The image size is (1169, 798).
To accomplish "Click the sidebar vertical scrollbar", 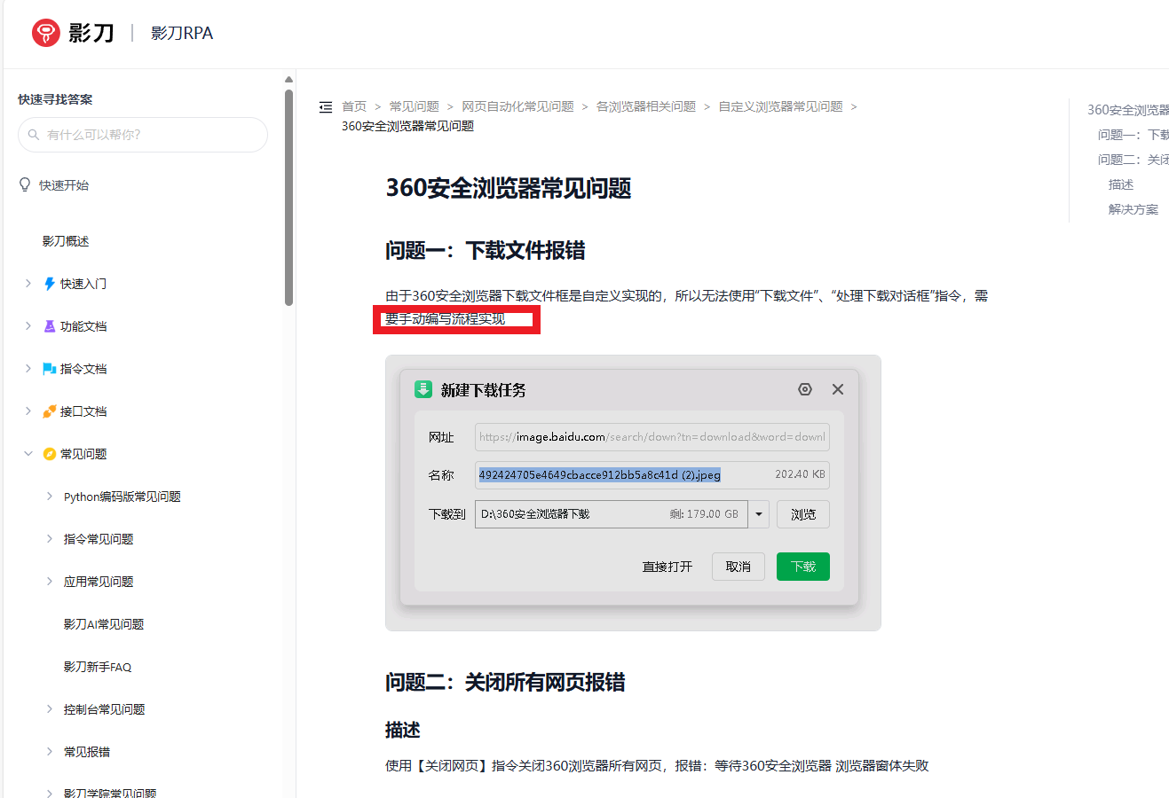I will (x=288, y=195).
